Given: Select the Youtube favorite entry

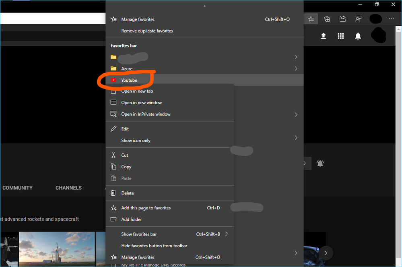Looking at the screenshot, I should [204, 80].
